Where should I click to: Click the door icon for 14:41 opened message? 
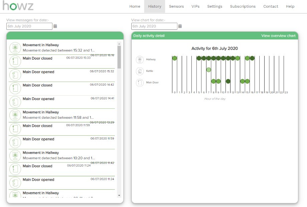coord(15,102)
